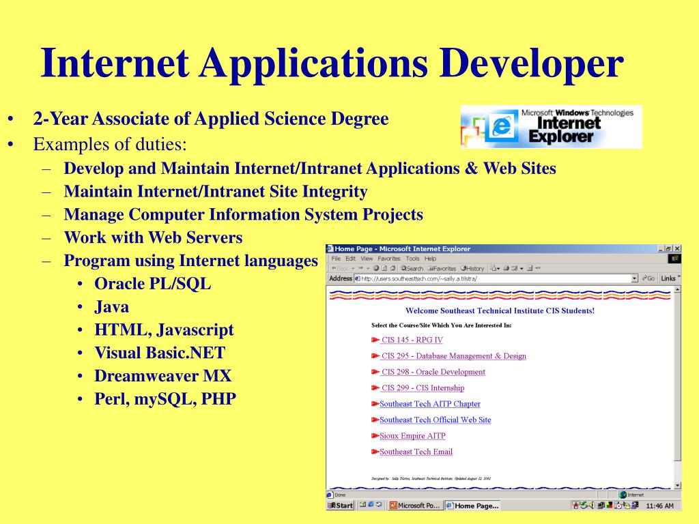Open the Forward history dropdown arrow
Viewport: 699px width, 524px height.
(368, 268)
